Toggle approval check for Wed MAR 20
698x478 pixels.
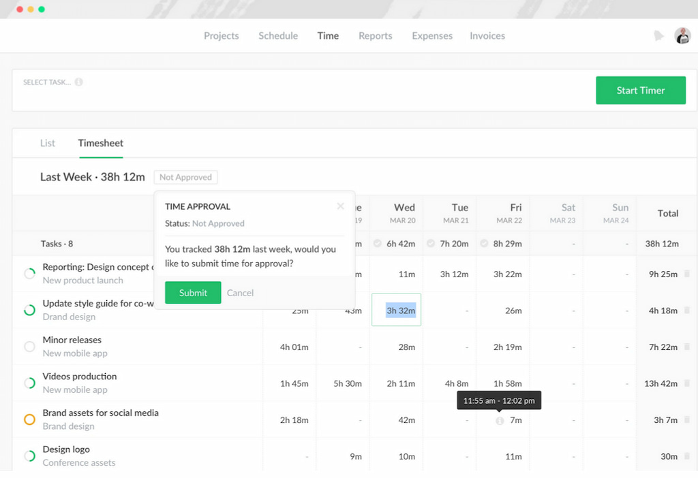(x=378, y=244)
